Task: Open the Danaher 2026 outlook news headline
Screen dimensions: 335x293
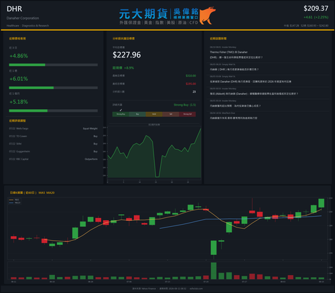Action: click(x=251, y=82)
